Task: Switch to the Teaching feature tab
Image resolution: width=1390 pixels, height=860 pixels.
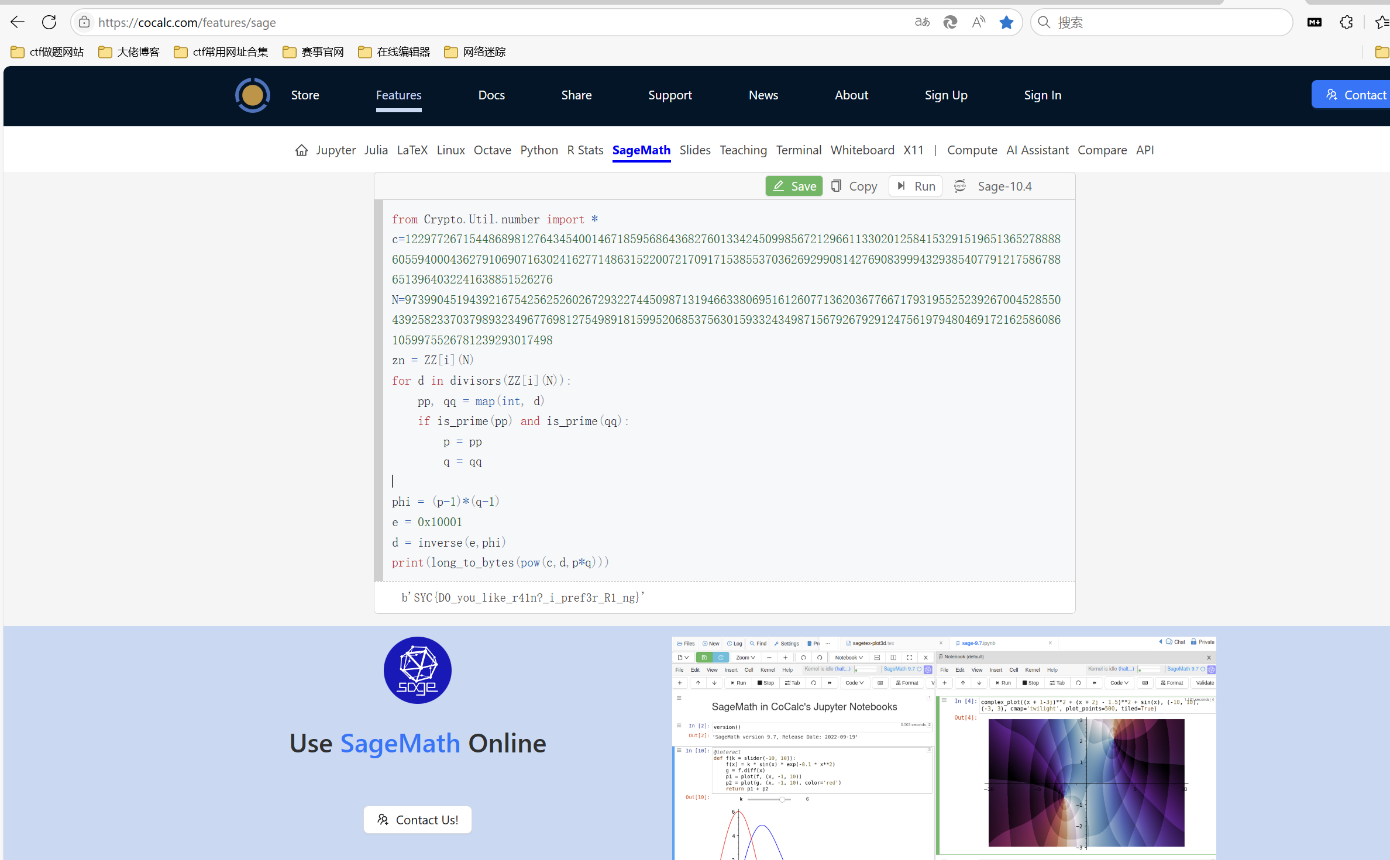Action: [743, 150]
